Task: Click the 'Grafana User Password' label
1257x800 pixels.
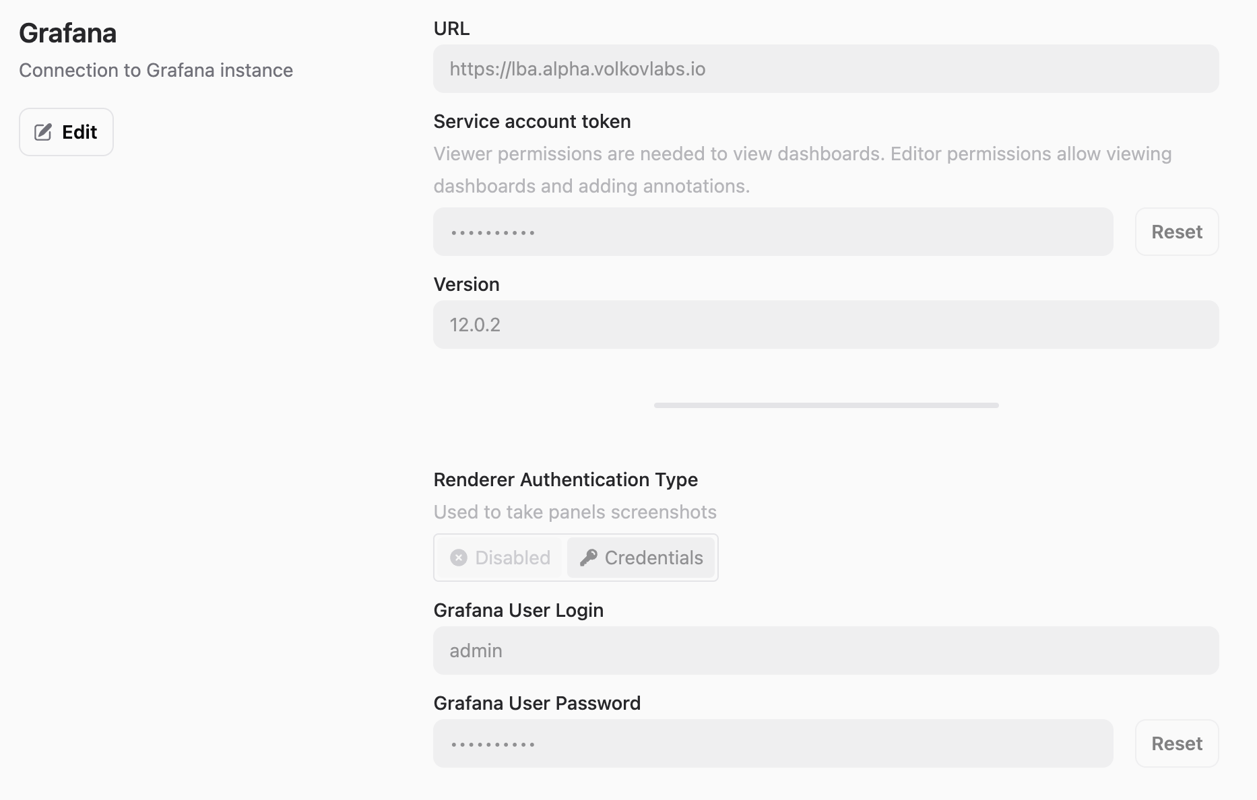Action: (537, 703)
